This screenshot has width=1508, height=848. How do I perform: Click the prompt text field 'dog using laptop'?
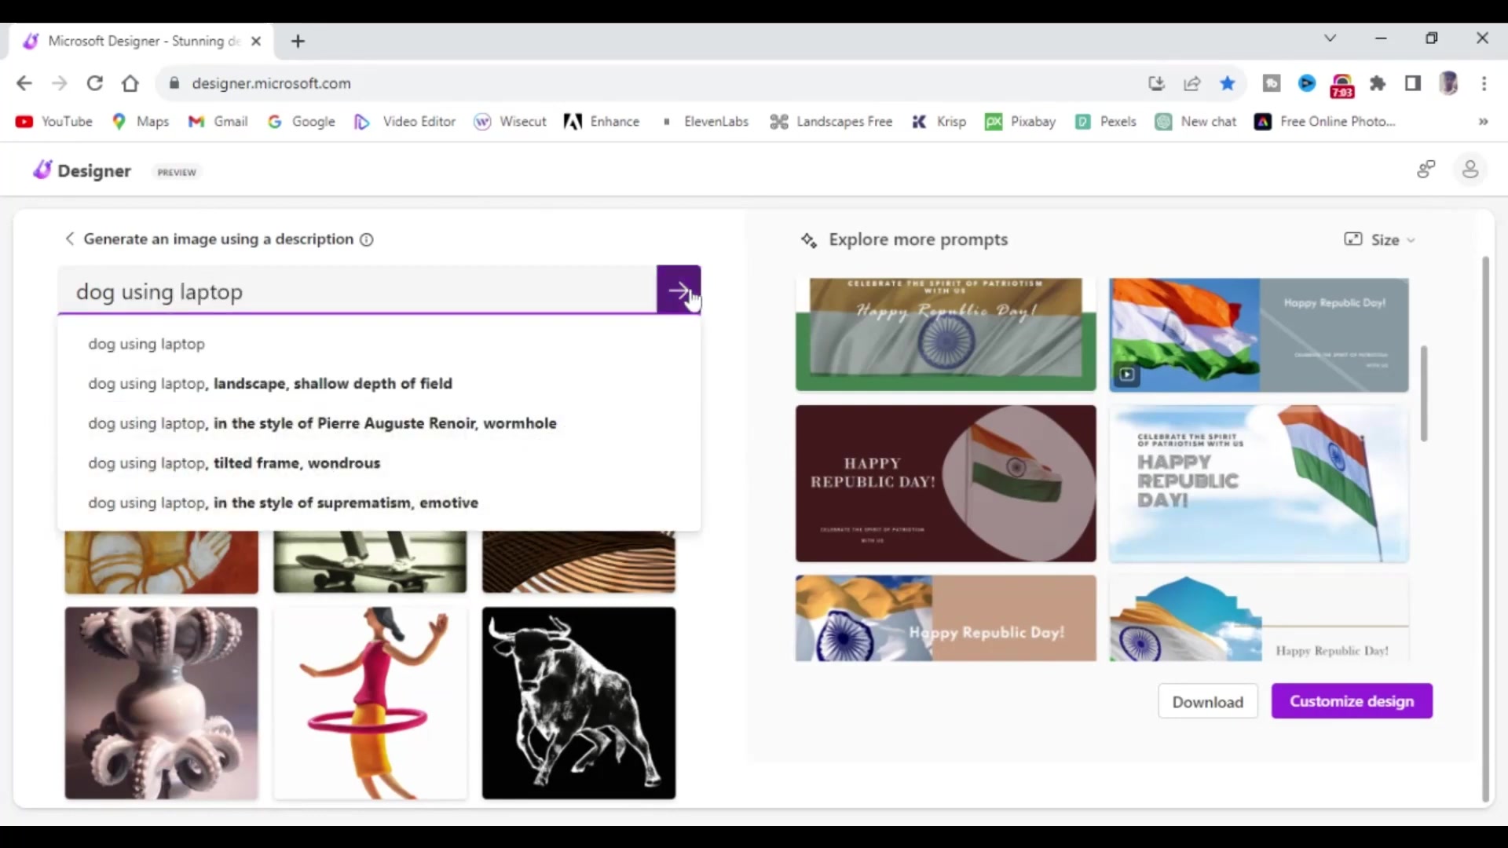click(357, 291)
